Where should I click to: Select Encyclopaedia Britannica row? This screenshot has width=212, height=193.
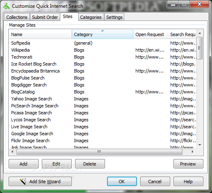(103, 71)
